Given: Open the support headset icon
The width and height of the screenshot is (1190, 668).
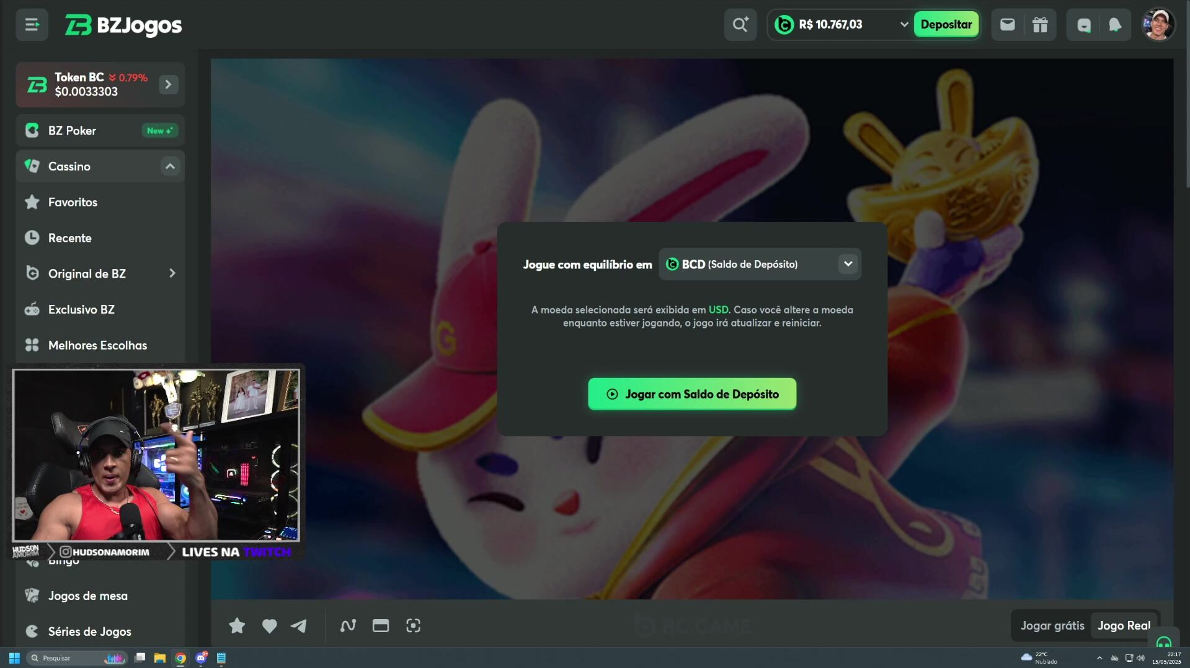Looking at the screenshot, I should point(1163,641).
